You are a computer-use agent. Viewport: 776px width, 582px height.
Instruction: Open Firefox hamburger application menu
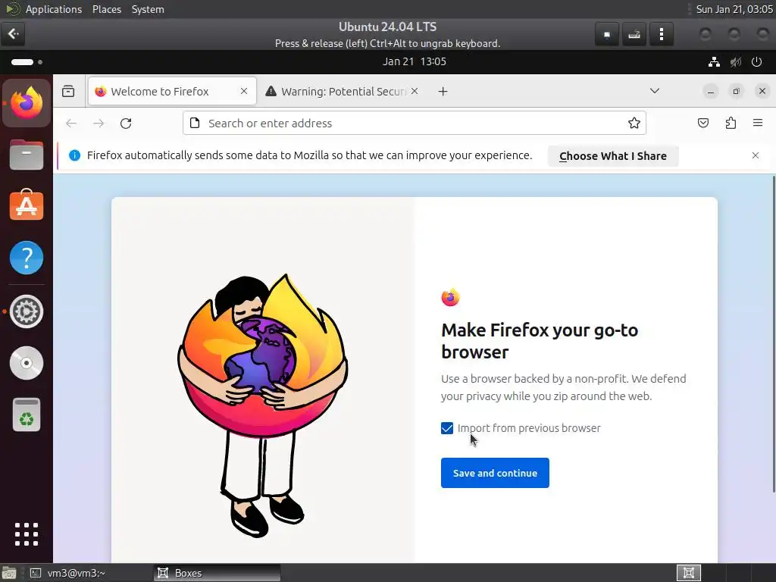[x=758, y=124]
